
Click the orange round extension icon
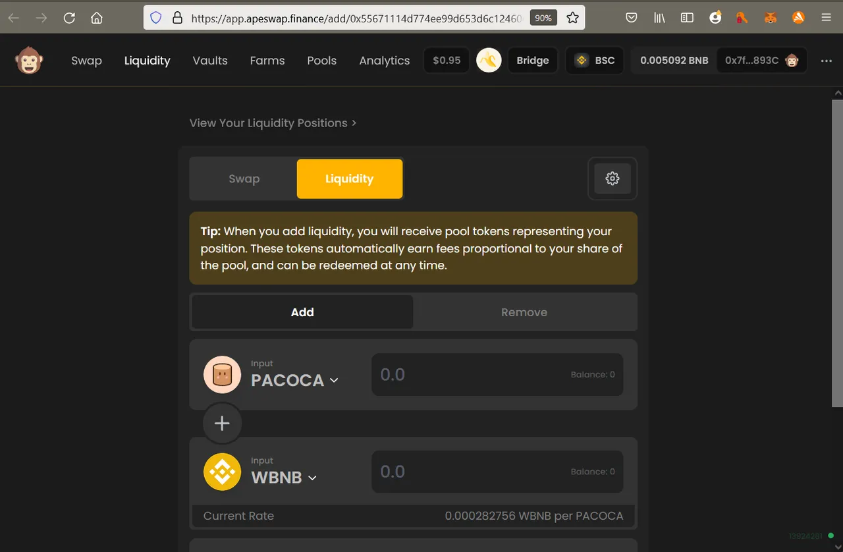(798, 18)
